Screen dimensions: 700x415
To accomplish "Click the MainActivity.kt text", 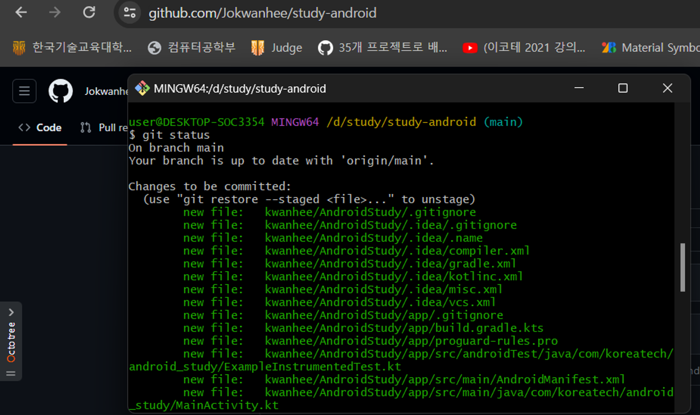I will (227, 405).
